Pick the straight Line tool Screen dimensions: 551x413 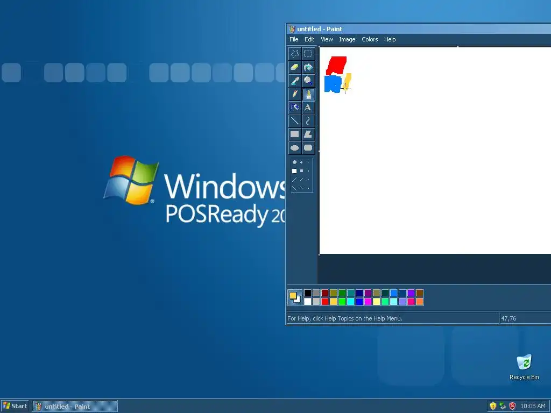[294, 121]
